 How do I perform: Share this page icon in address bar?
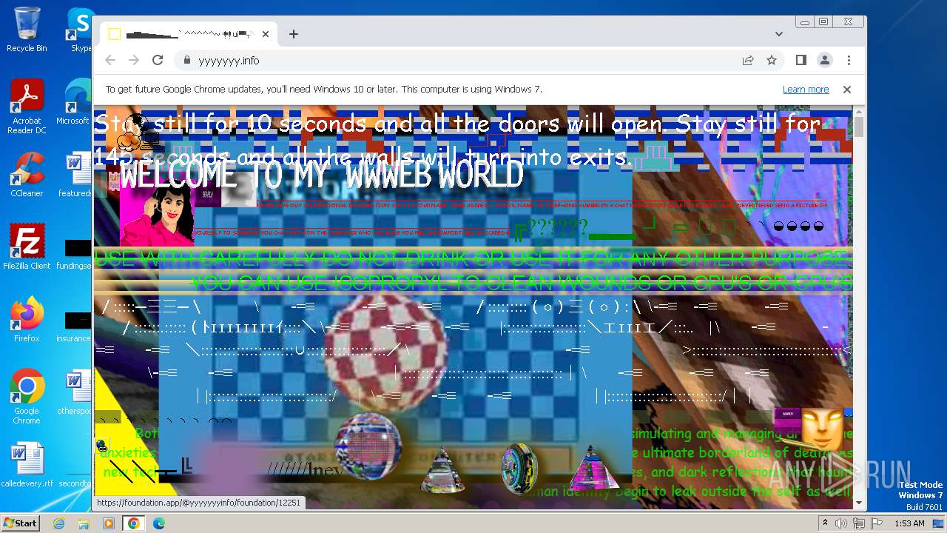pos(748,60)
